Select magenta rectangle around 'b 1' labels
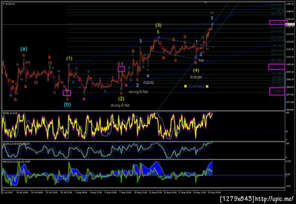This screenshot has height=204, width=296. click(121, 69)
